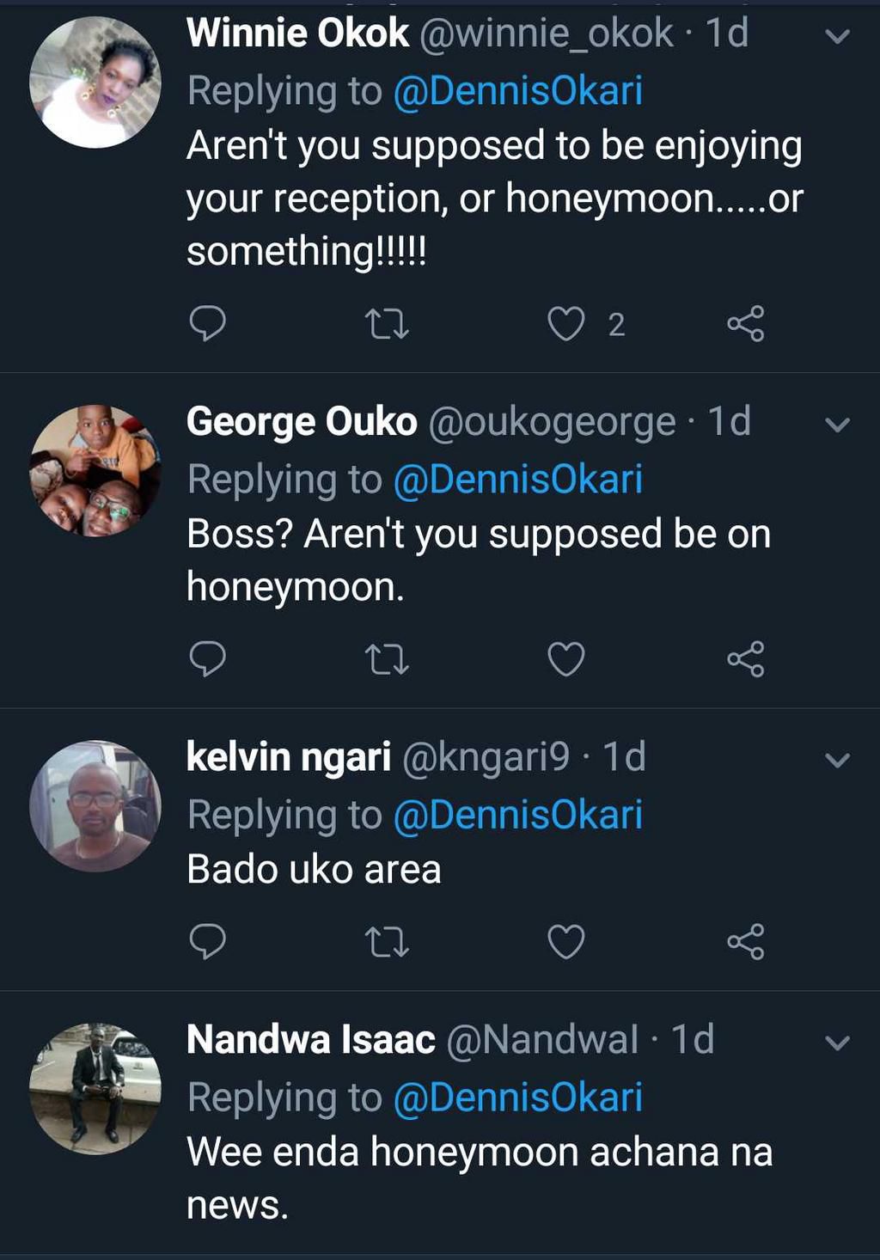The height and width of the screenshot is (1260, 880).
Task: Share George Ouko's tweet
Action: point(745,659)
